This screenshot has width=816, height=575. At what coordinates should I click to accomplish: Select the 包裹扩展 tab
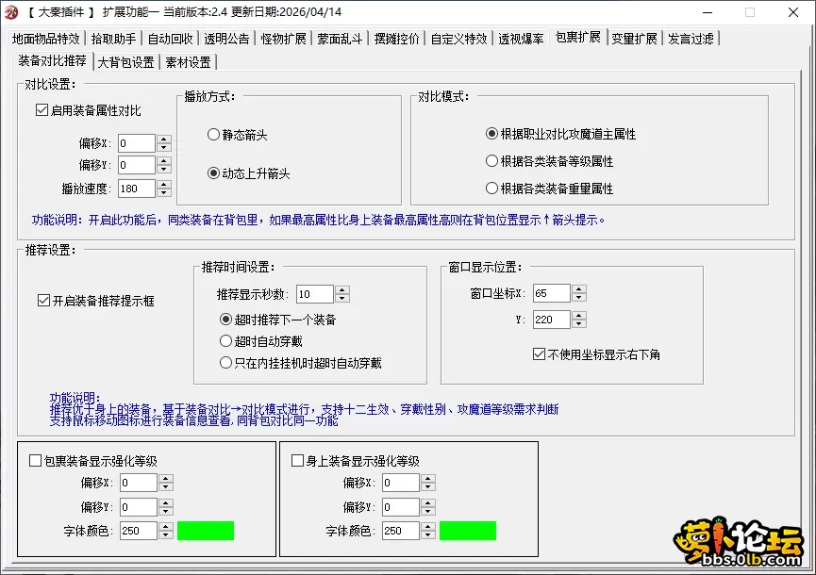577,37
